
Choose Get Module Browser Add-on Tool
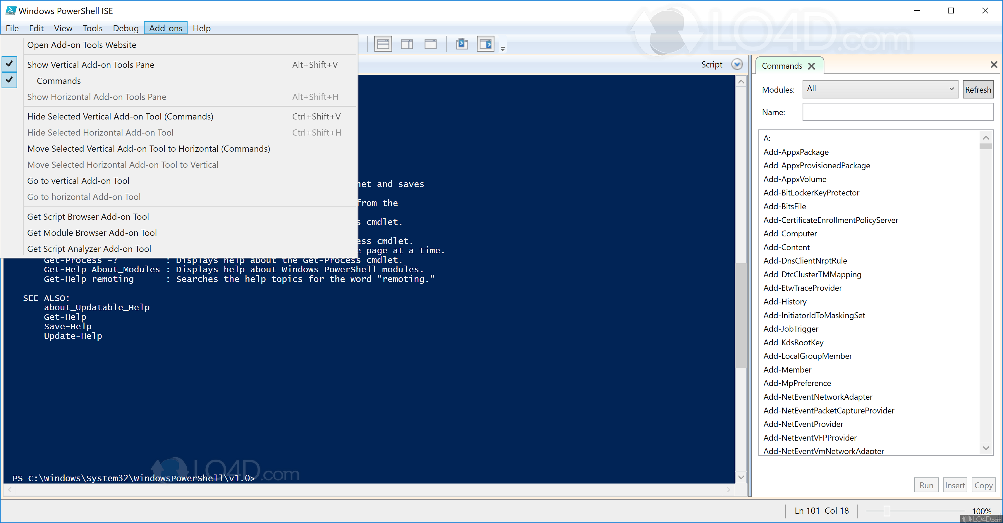click(190, 233)
